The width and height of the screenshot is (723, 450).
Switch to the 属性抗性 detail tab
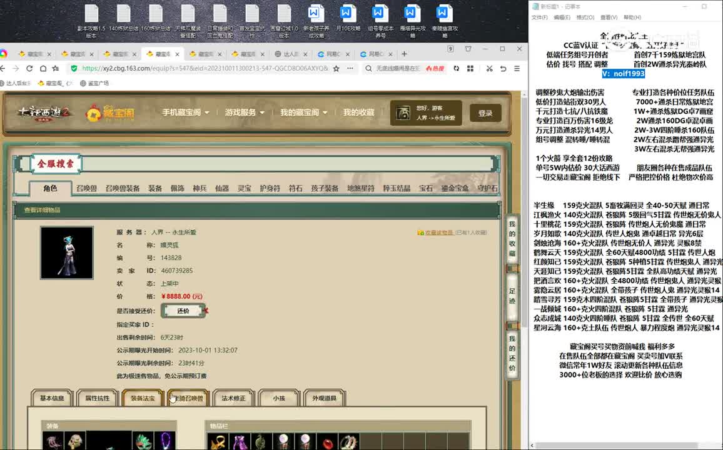tap(98, 398)
